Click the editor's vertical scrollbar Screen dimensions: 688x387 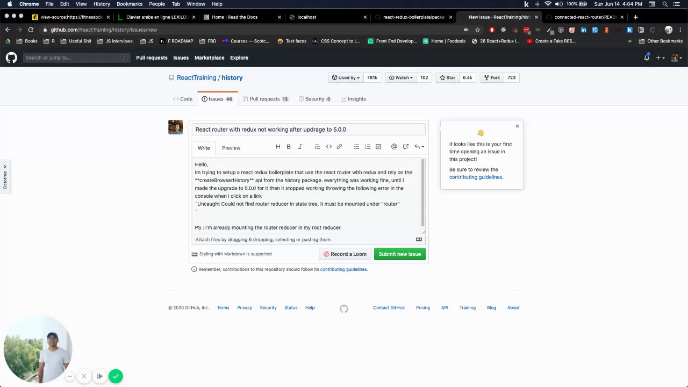[423, 192]
